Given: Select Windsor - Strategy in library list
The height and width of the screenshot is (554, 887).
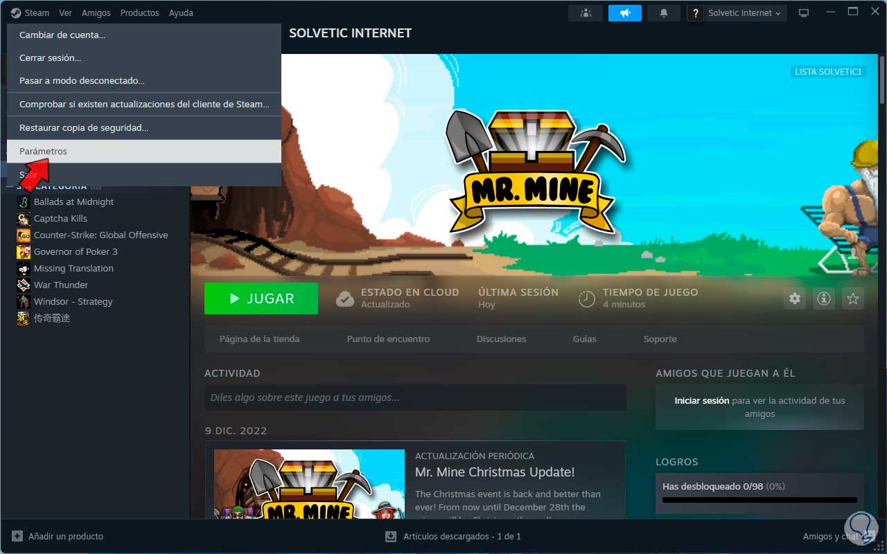Looking at the screenshot, I should point(73,301).
